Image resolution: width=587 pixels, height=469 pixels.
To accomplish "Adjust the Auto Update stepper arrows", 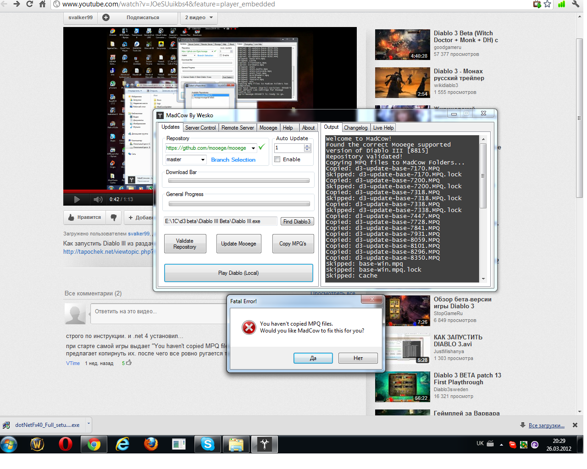I will point(307,147).
